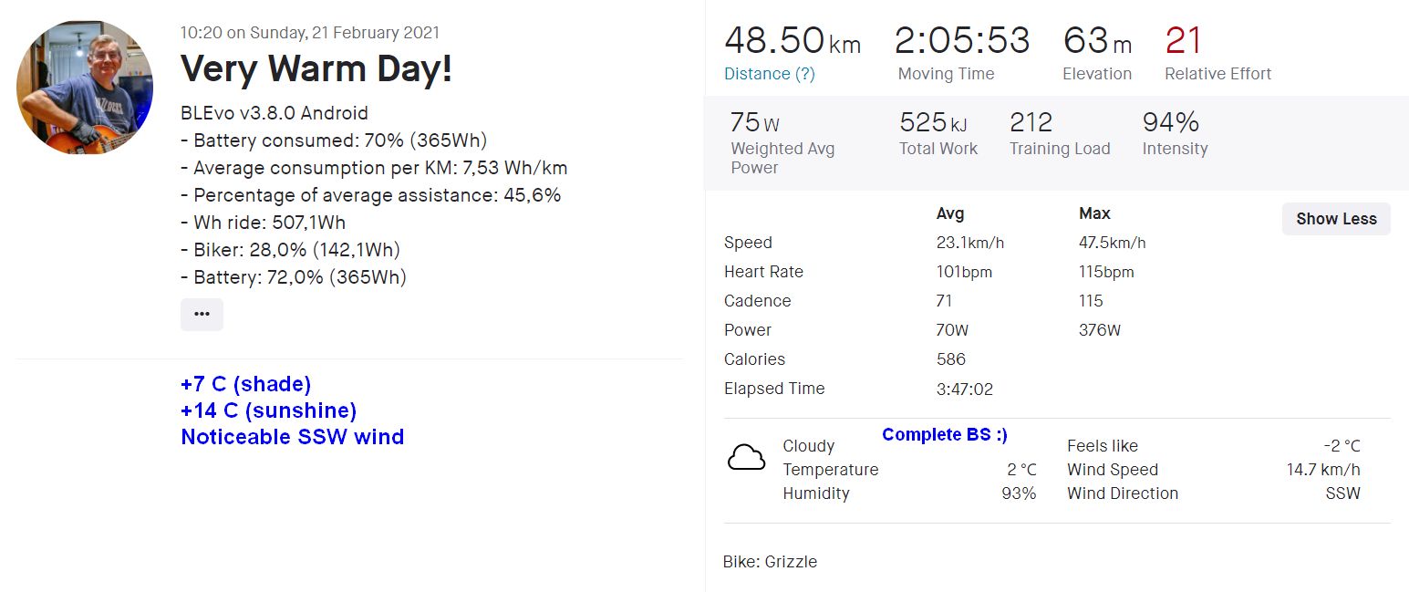
Task: Click the Very Warm Day! activity title
Action: click(316, 69)
